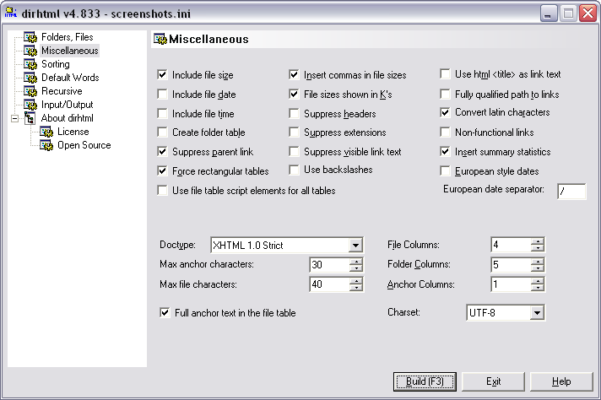Screen dimensions: 601x400
Task: Enable the Include file date checkbox
Action: [163, 95]
